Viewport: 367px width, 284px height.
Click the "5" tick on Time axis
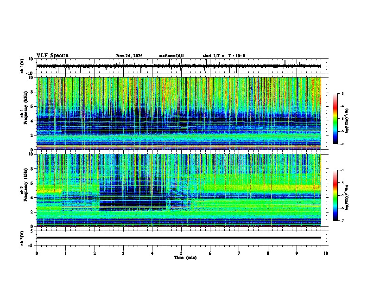[181, 253]
